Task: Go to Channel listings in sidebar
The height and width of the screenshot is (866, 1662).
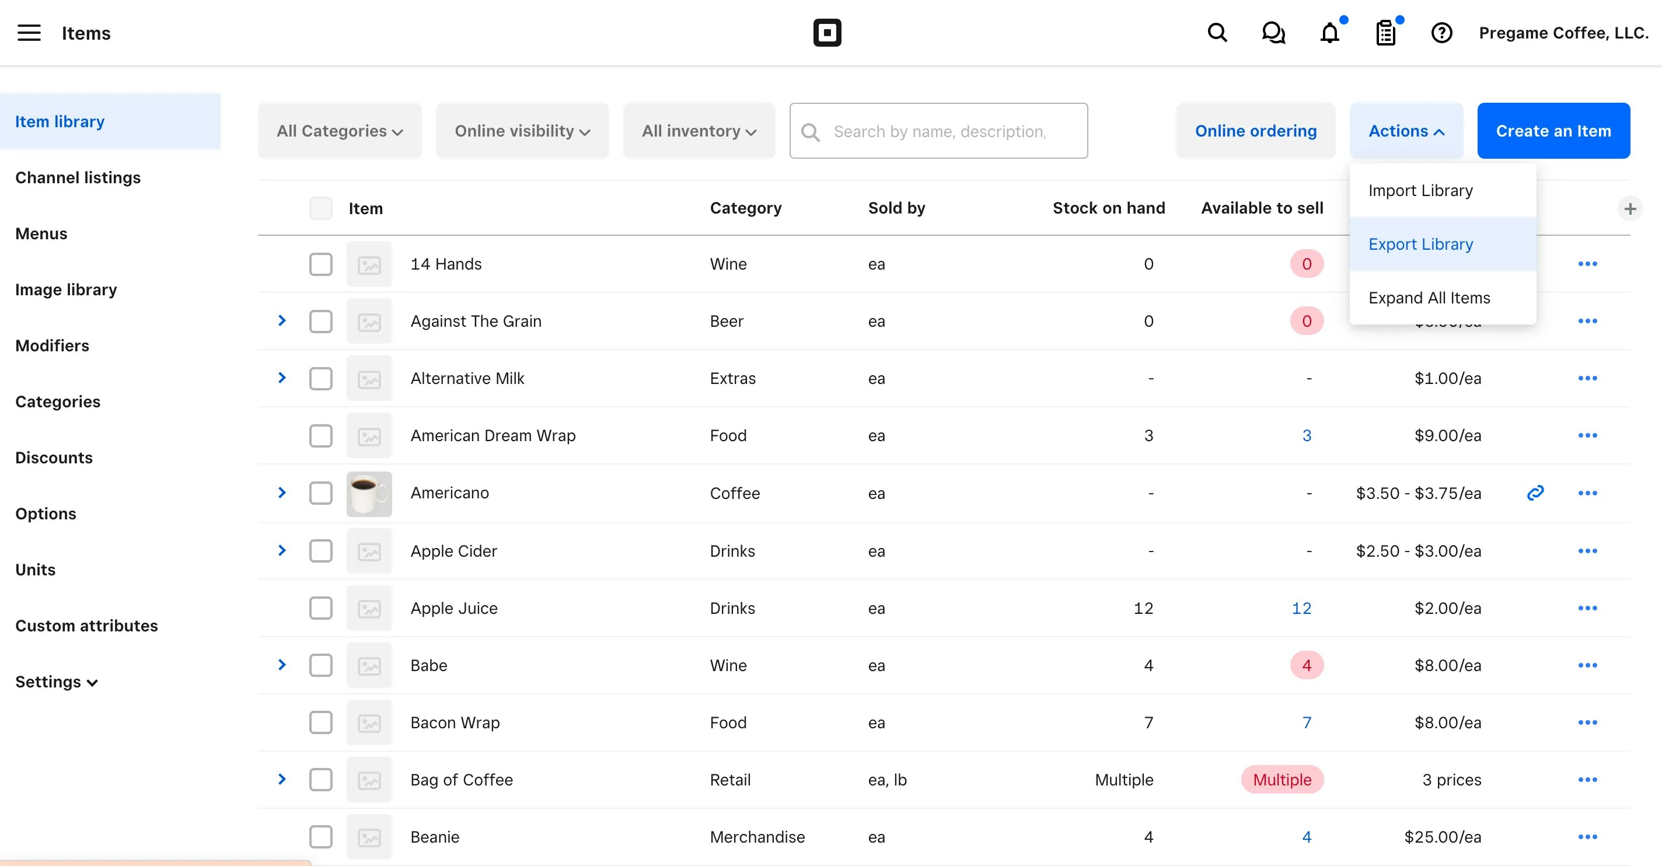Action: (78, 177)
